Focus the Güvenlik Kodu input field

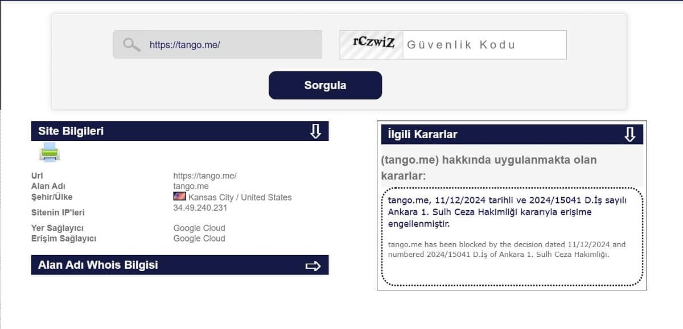click(484, 45)
